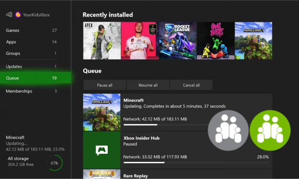Click the Xbox Insider Hub progress bar
This screenshot has width=299, height=179.
pos(196,162)
